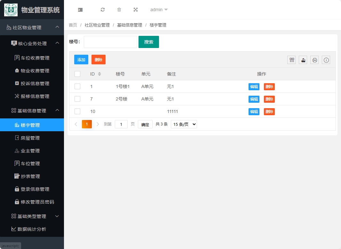The image size is (341, 249).
Task: Click the info icon above the table
Action: click(x=326, y=60)
